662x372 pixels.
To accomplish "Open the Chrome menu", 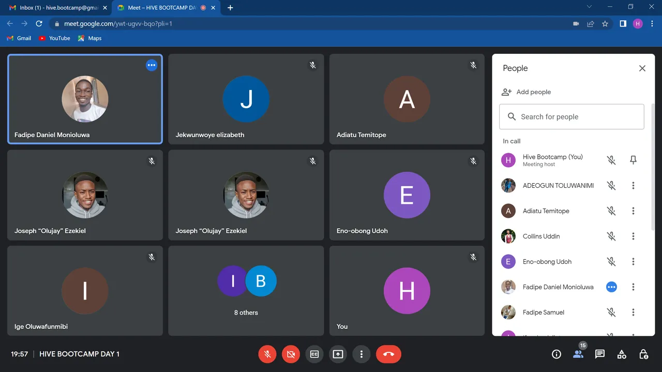I will (x=652, y=24).
